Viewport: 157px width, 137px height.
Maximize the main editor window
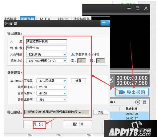[x=137, y=8]
